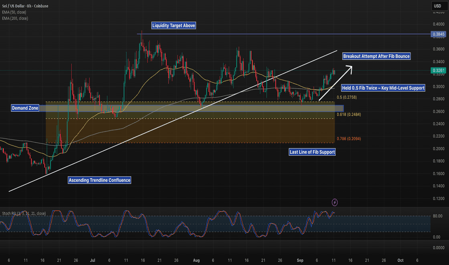The image size is (449, 265).
Task: Select Held 0.5 Fib Twice annotation
Action: tap(383, 88)
